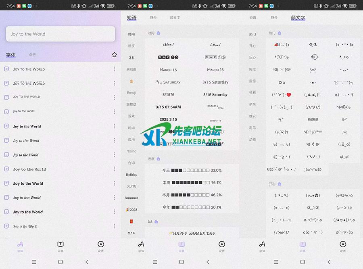Tap the lock icon beside 3.8 header
This screenshot has height=269, width=363.
click(156, 221)
